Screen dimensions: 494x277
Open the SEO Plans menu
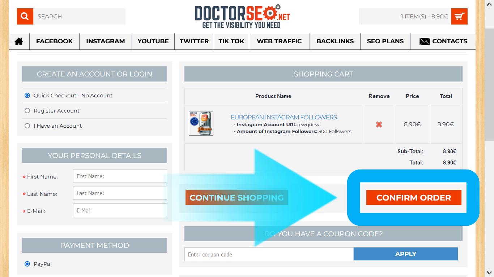tap(385, 41)
